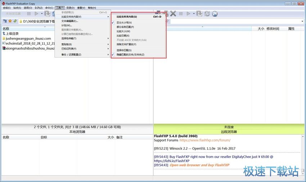The width and height of the screenshot is (306, 182).
Task: Expand 选择性传输(T) submenu
Action: 83,39
